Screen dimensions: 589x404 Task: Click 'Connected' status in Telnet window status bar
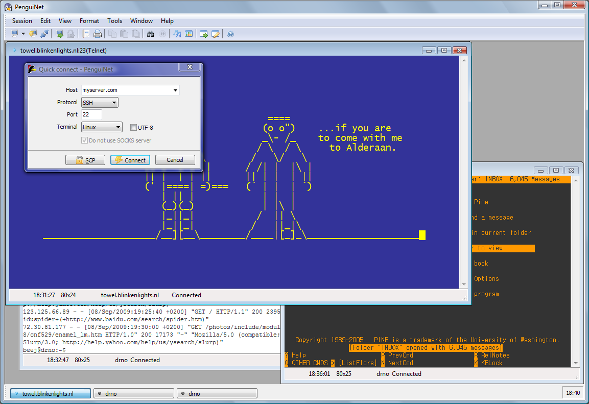(x=186, y=295)
